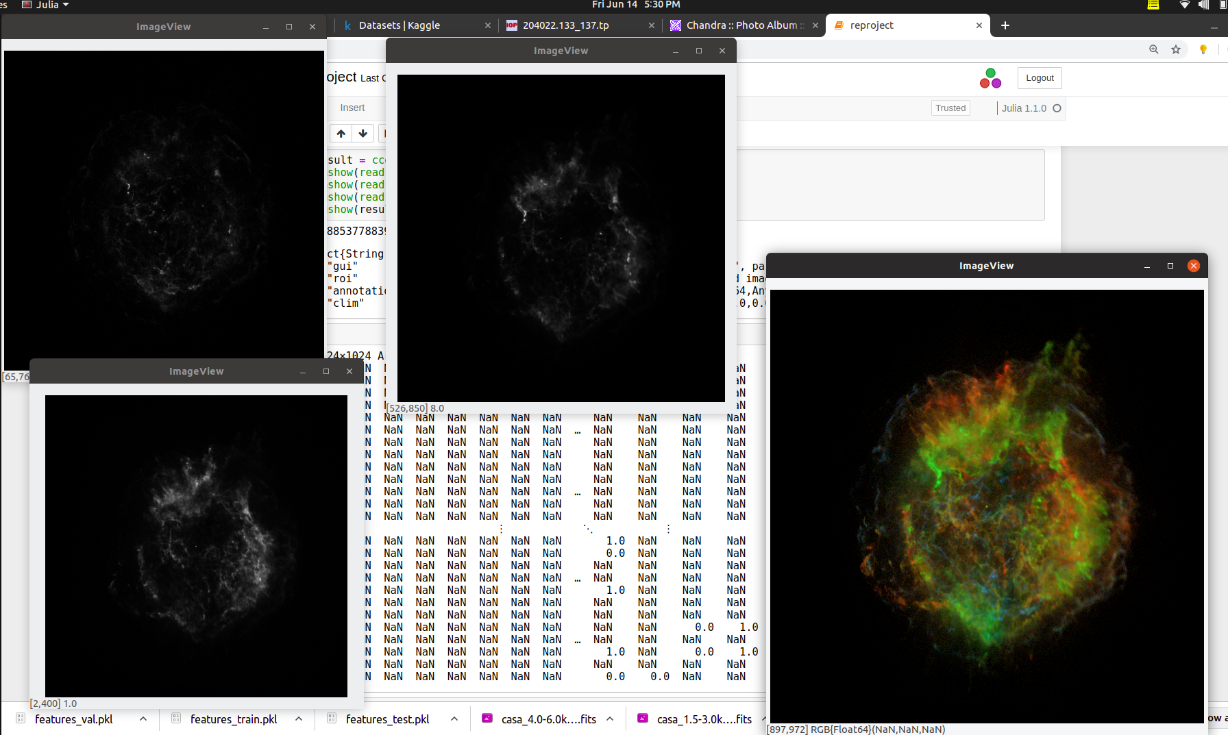The height and width of the screenshot is (735, 1228).
Task: Open the features_val.pkl downloaded file
Action: (x=73, y=719)
